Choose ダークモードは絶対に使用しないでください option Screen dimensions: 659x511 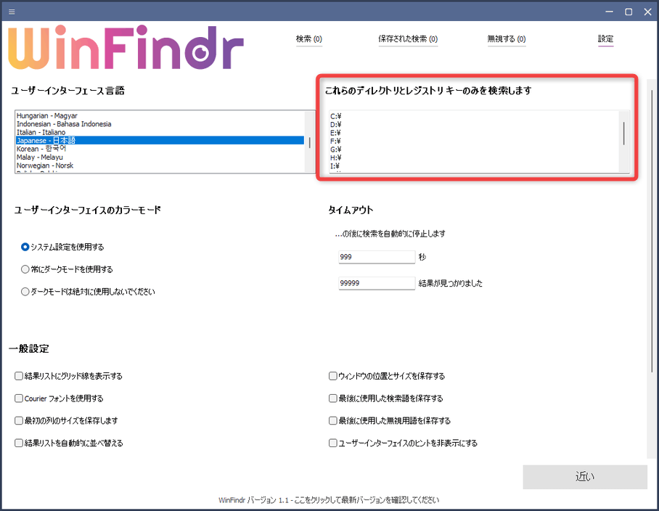88,292
